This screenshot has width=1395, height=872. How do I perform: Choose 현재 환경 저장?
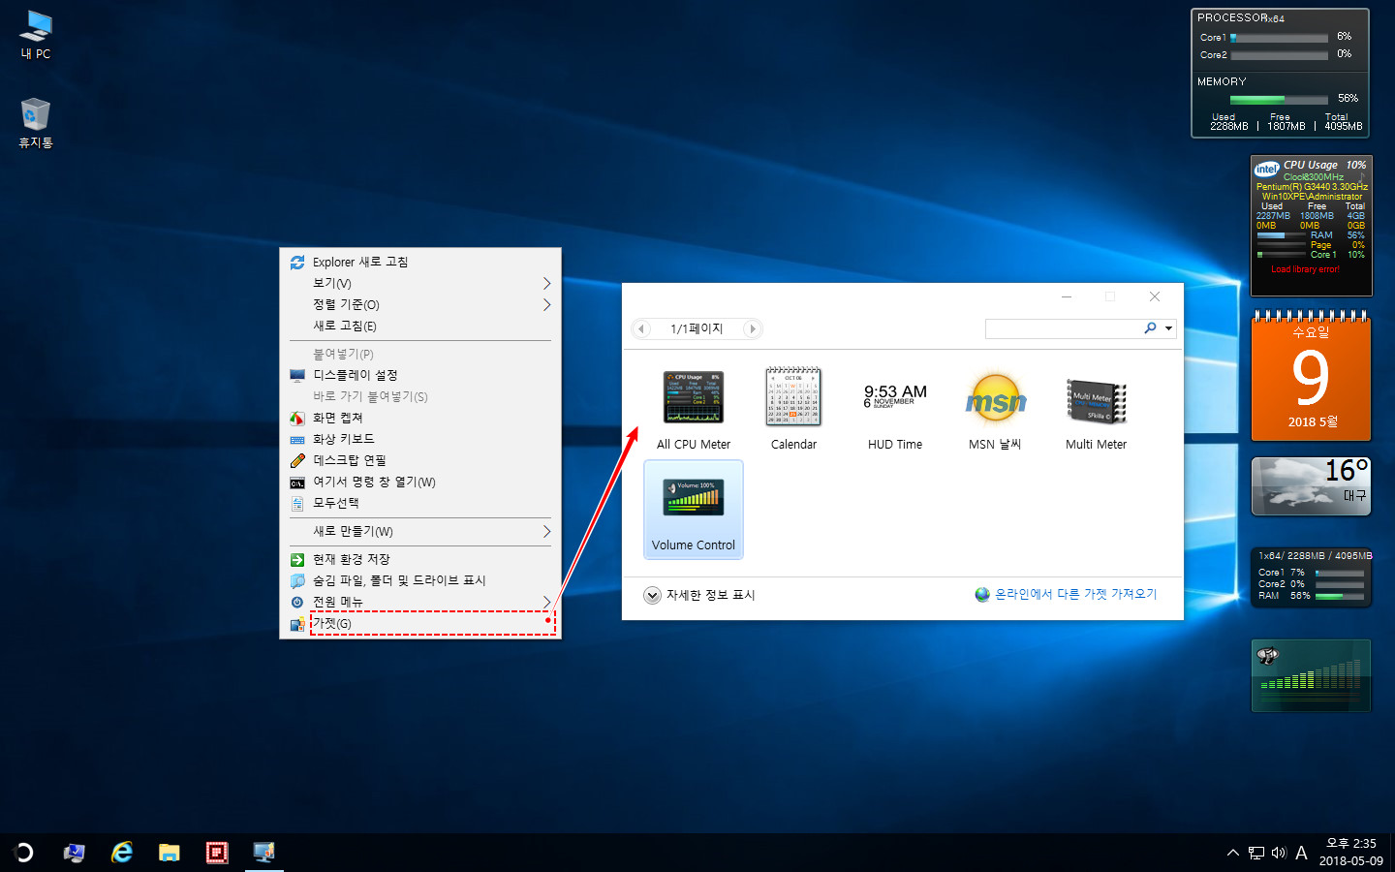(420, 559)
